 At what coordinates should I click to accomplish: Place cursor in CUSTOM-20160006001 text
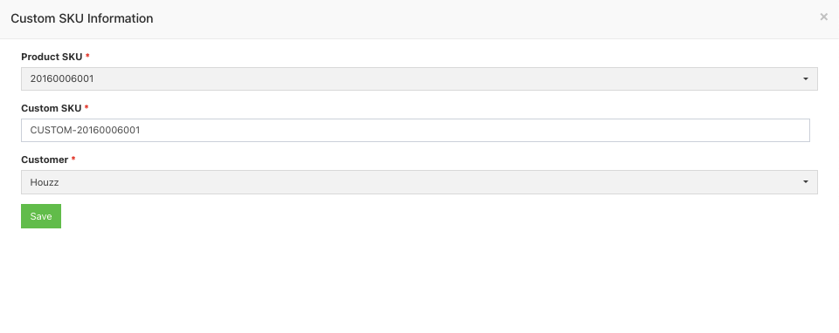(x=85, y=130)
